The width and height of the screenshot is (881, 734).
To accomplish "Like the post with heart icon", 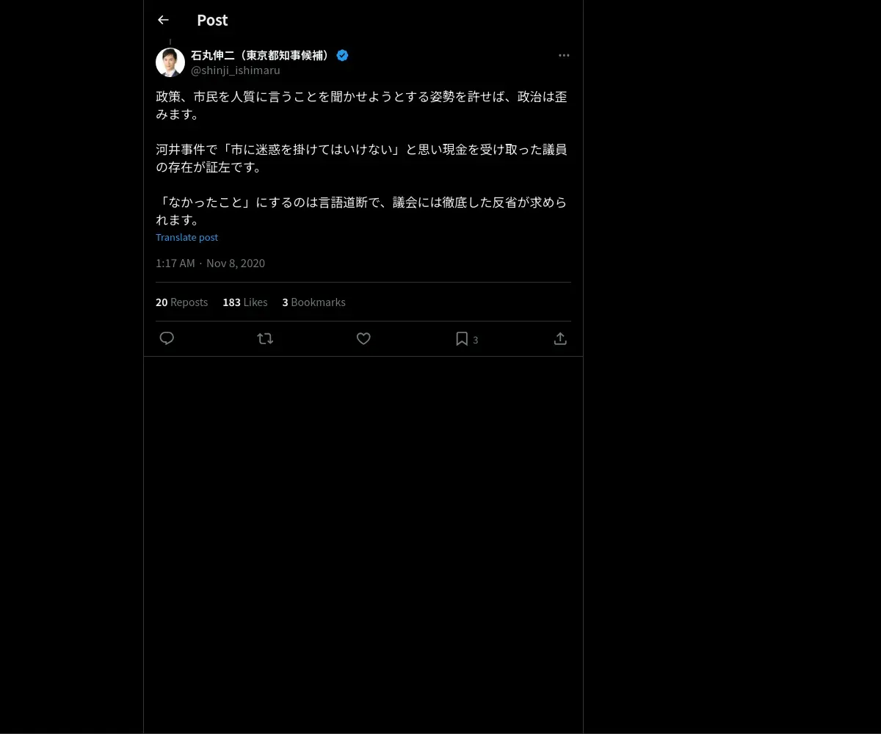I will click(x=363, y=338).
